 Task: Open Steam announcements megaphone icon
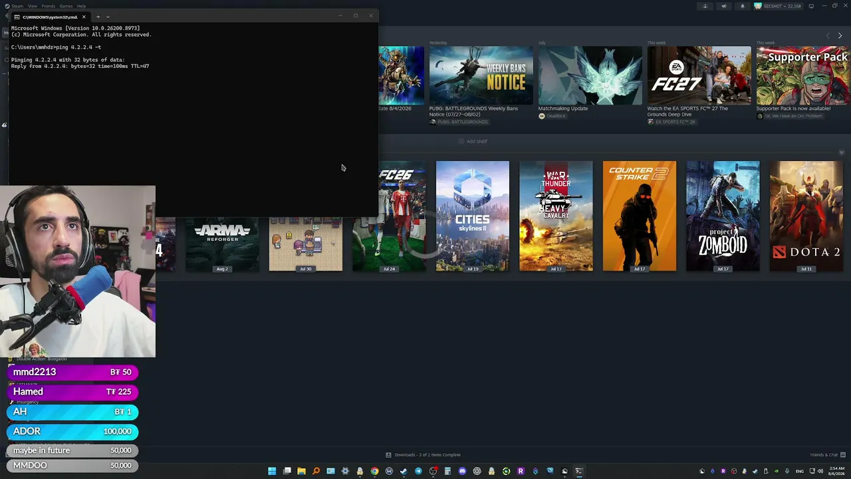tap(724, 6)
